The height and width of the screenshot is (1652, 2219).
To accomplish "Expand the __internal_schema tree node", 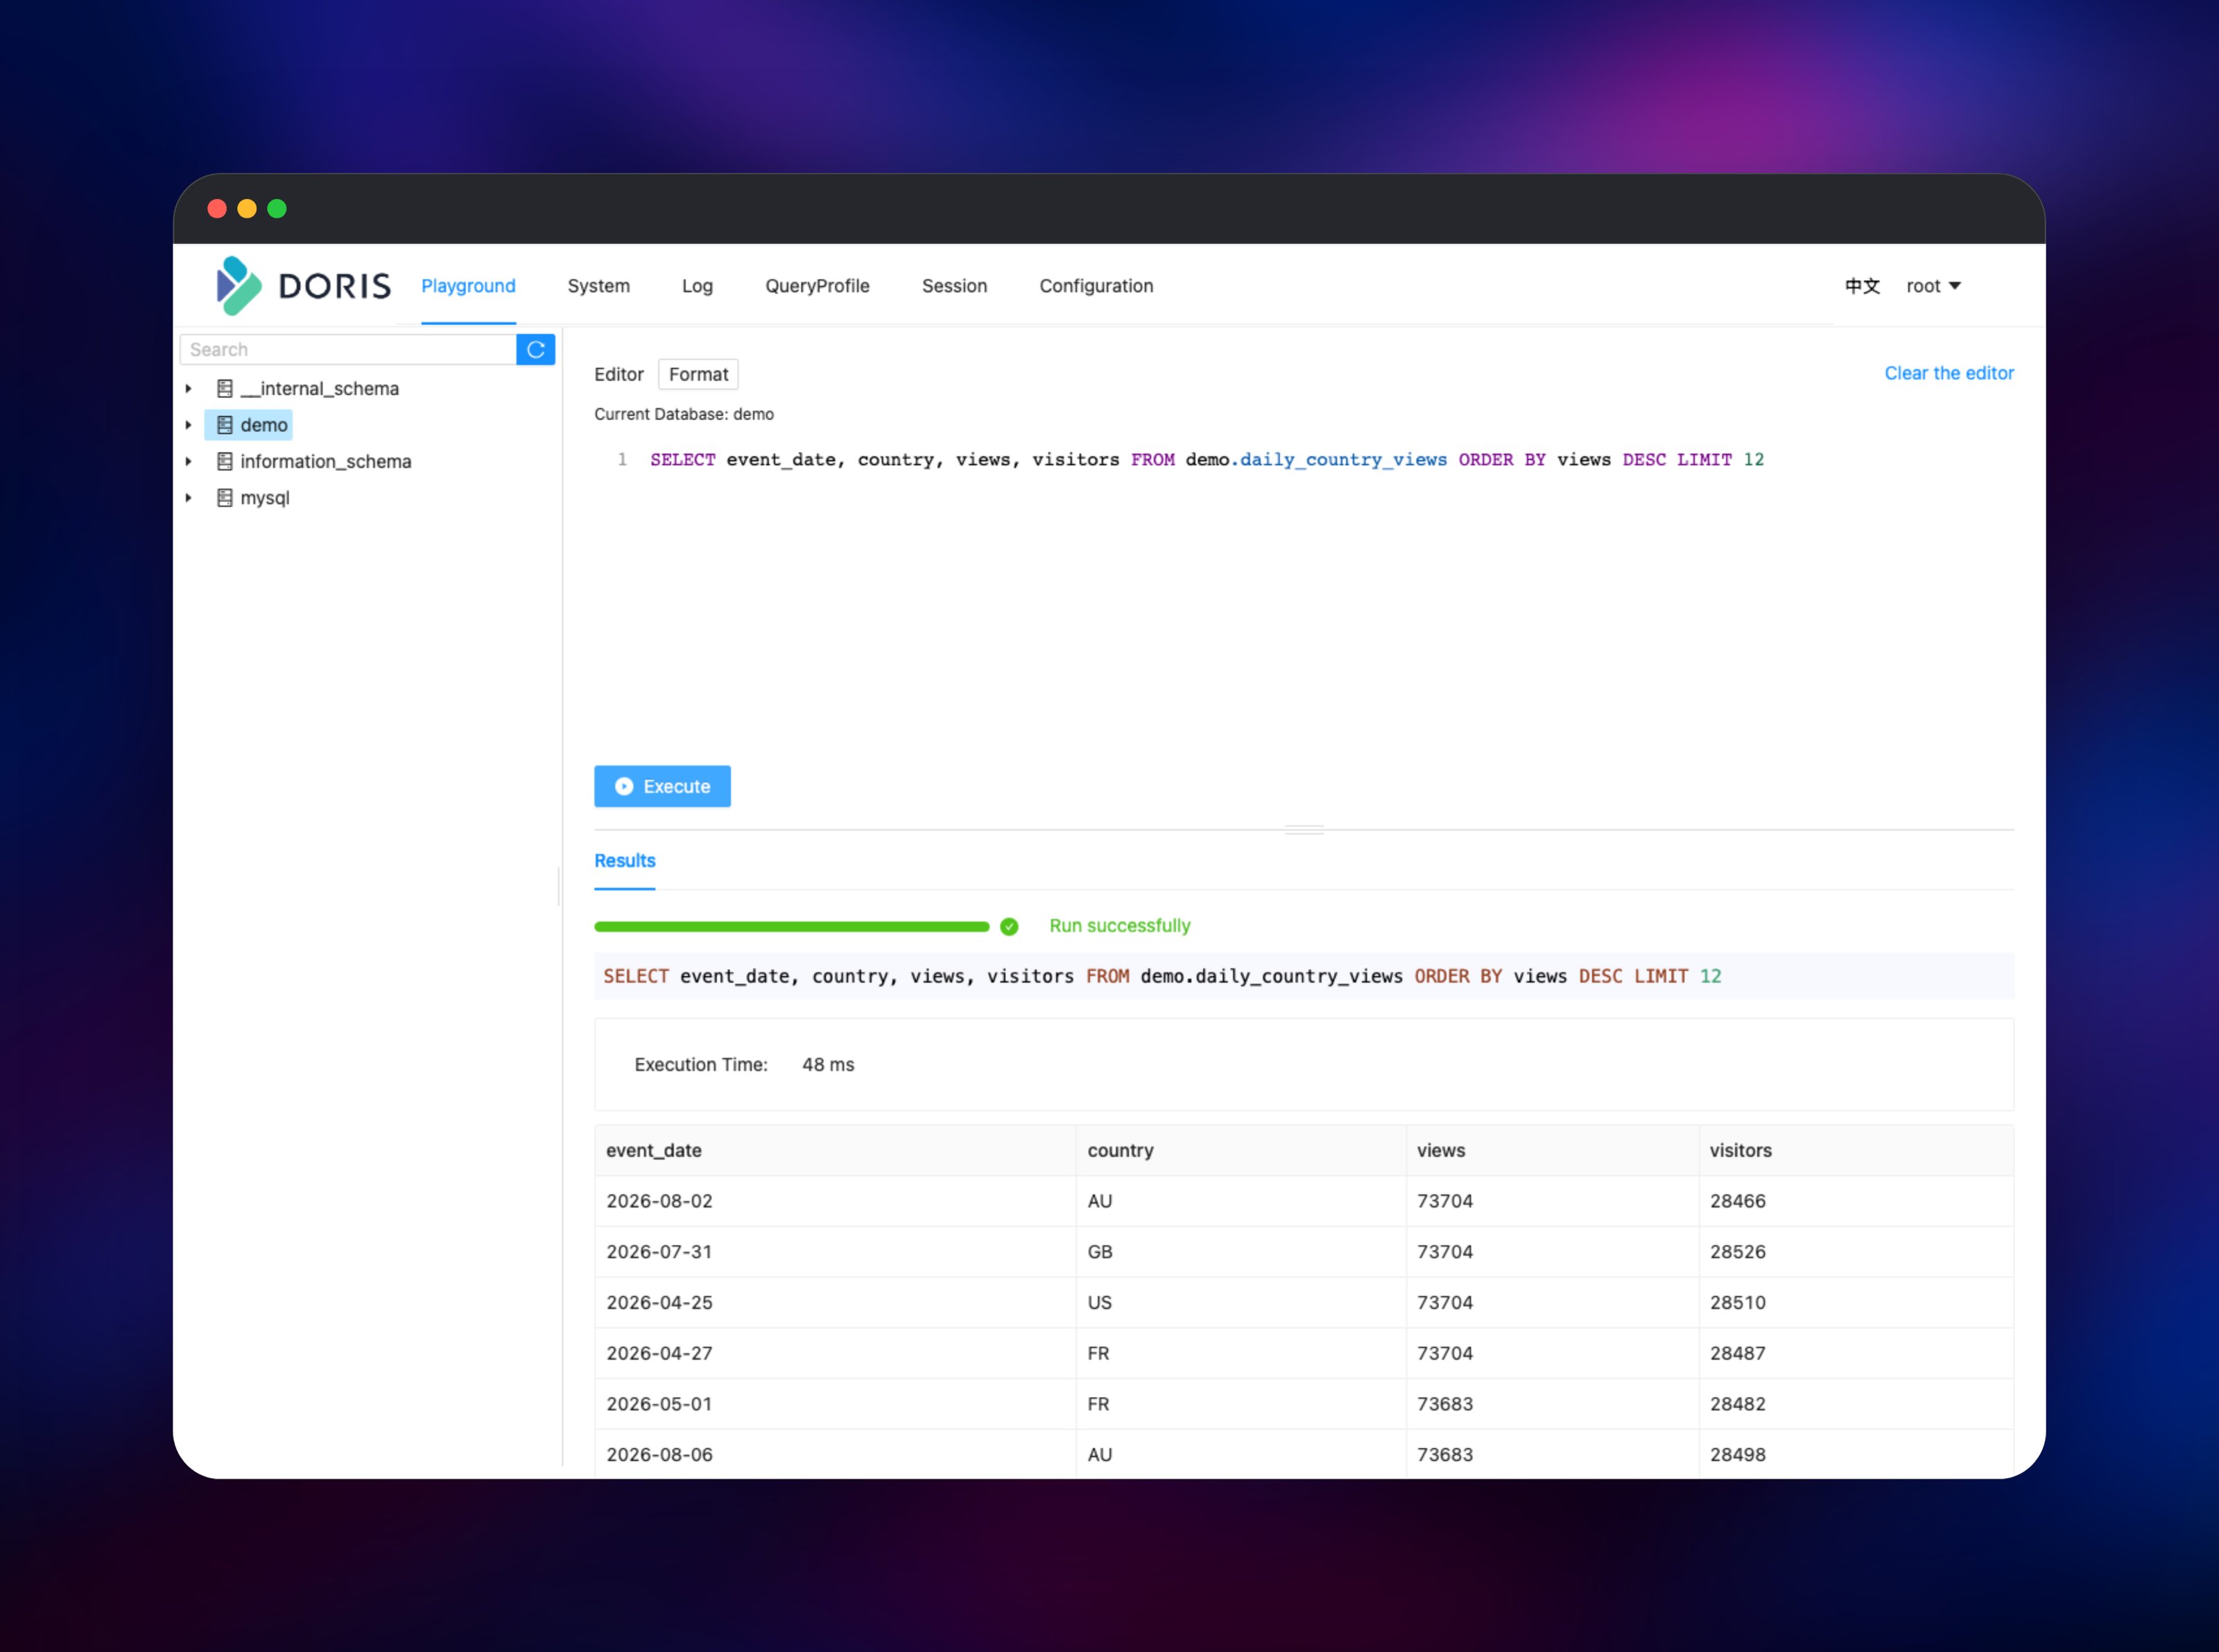I will coord(188,389).
